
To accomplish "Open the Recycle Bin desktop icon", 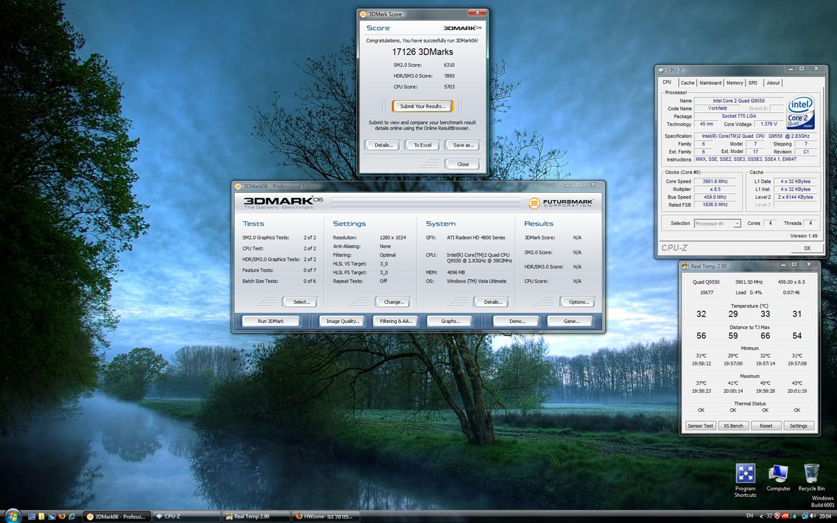I will 811,478.
